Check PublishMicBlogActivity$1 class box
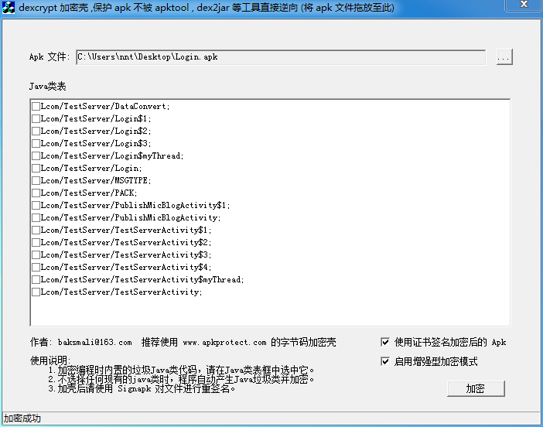The image size is (543, 427). click(x=36, y=205)
